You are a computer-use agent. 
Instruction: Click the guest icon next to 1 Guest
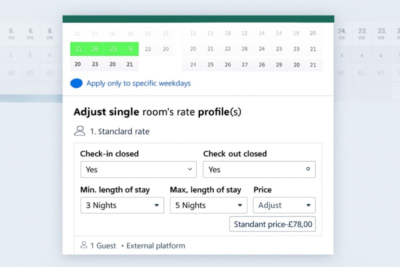(83, 245)
